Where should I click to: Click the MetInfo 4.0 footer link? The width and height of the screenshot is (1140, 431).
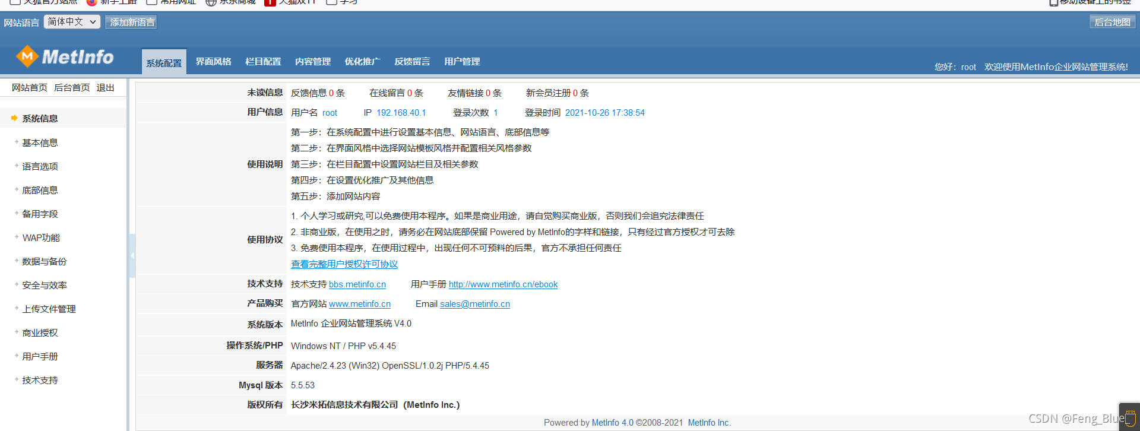pos(613,423)
